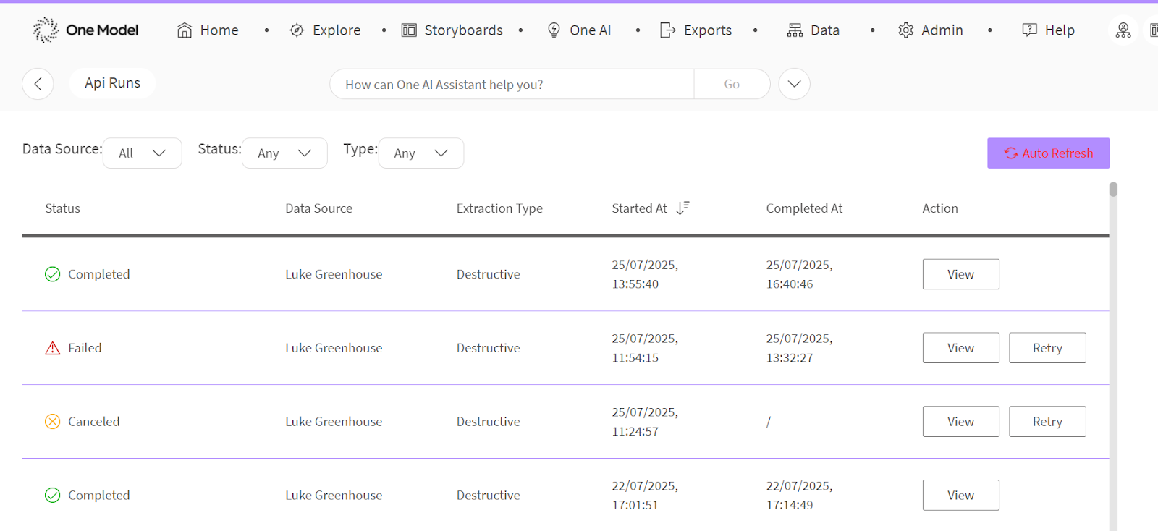1158x531 pixels.
Task: Toggle the Auto Refresh button
Action: coord(1047,153)
